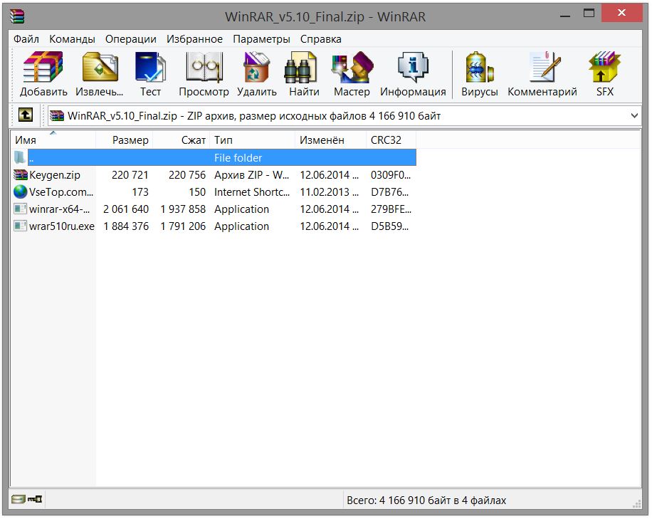This screenshot has width=652, height=519.
Task: Click date 11.02.2013 cell
Action: 329,192
